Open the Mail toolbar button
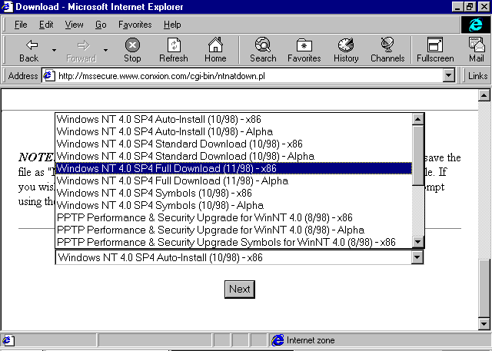The width and height of the screenshot is (492, 351). coord(477,45)
